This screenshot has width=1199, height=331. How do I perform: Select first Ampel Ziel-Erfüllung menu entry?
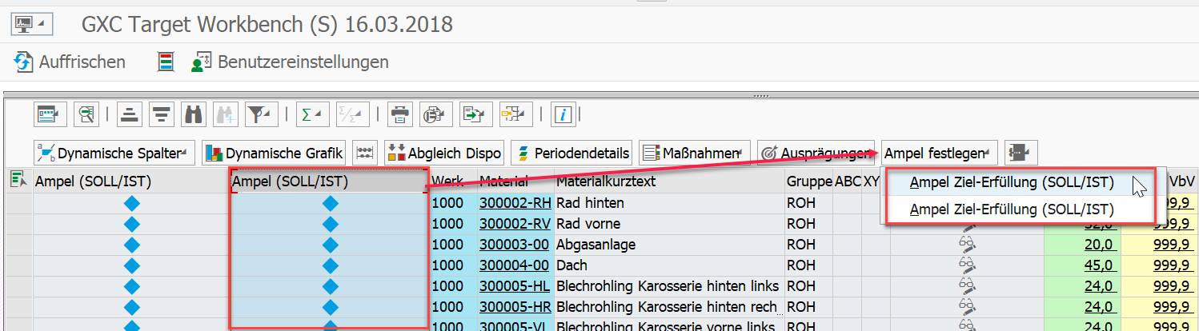click(x=1012, y=183)
